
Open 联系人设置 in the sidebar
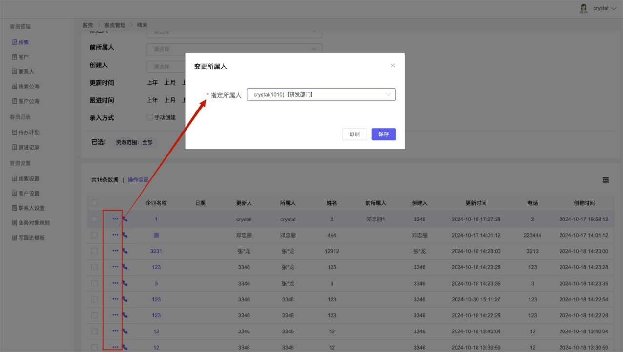32,208
